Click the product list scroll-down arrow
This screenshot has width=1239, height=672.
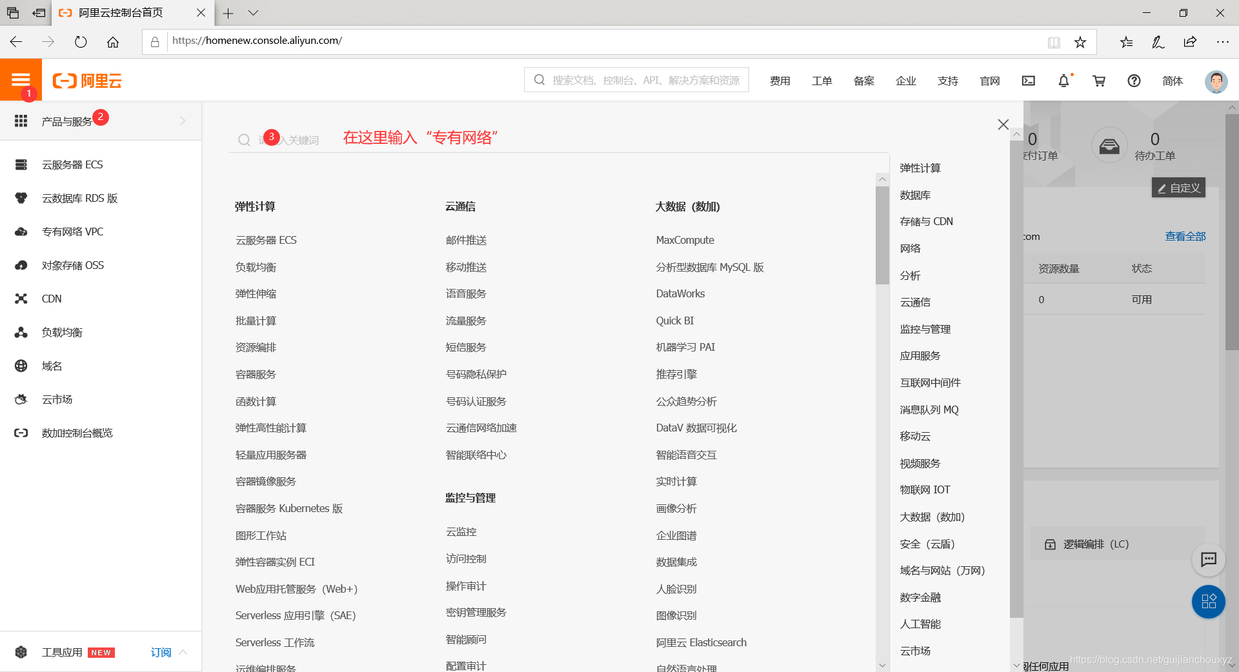pos(882,665)
